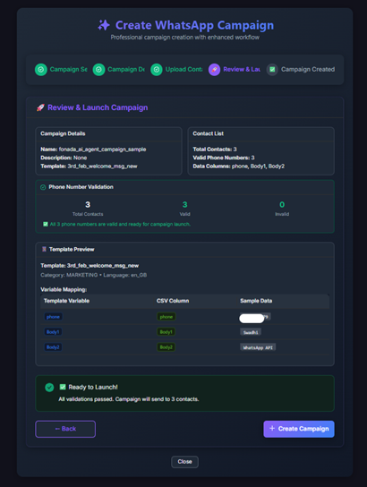Image resolution: width=367 pixels, height=487 pixels.
Task: Click the round green check icon in Ready to Launch box
Action: [49, 388]
